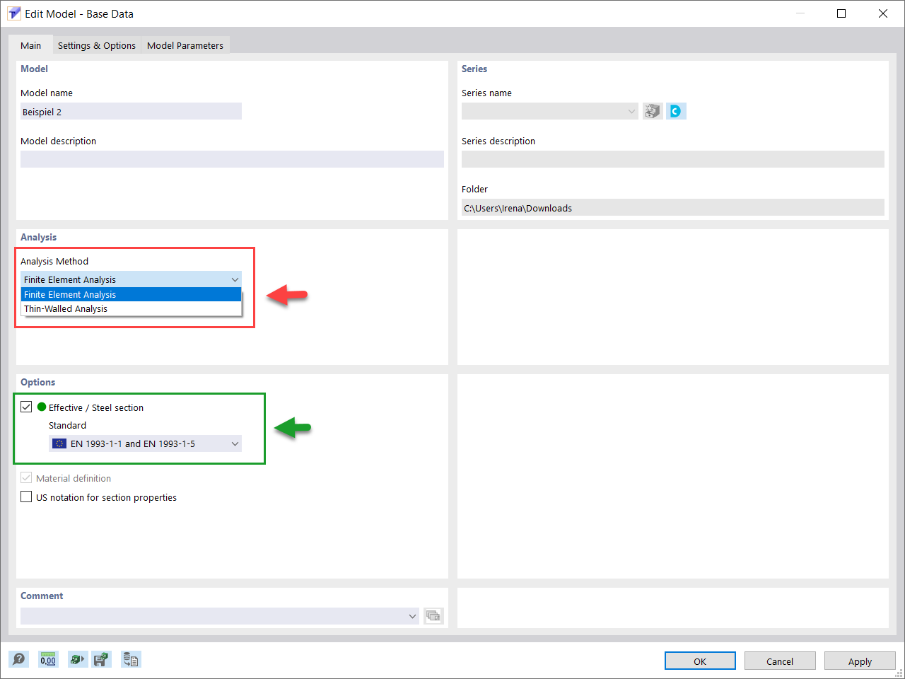Confirm changes with the OK button
This screenshot has width=905, height=679.
pos(700,661)
